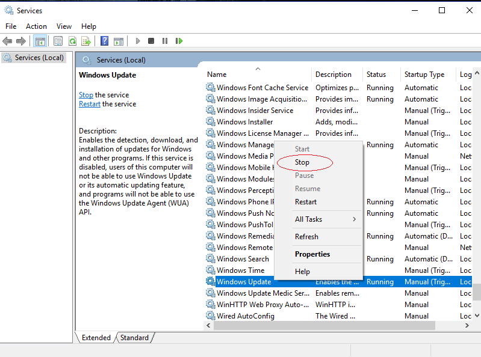Click the Services app icon in title bar
This screenshot has width=481, height=357.
[x=9, y=10]
